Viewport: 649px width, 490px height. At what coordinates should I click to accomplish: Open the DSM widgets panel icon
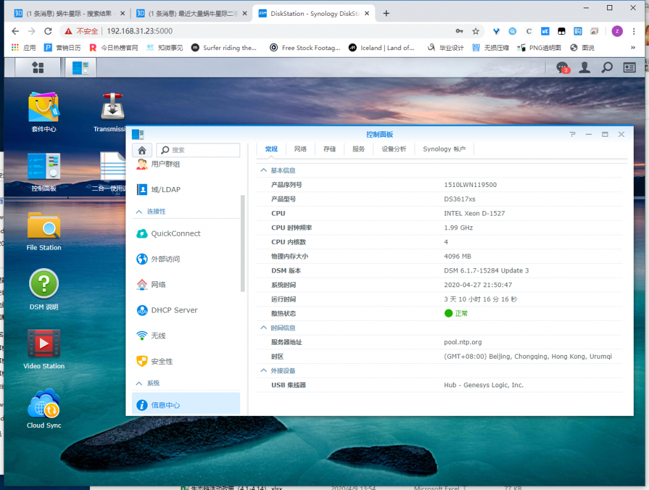coord(629,67)
